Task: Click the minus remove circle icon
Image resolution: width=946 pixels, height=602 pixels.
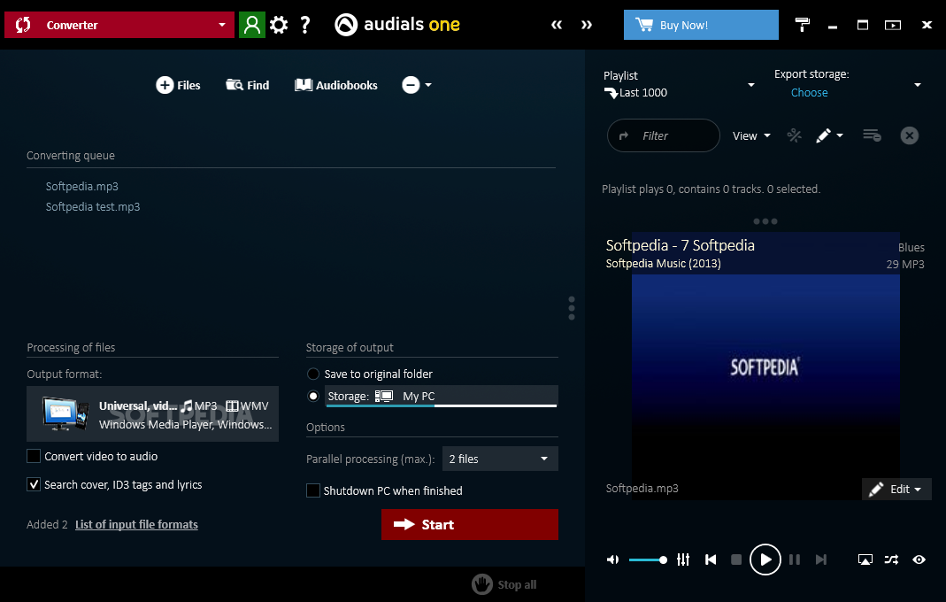Action: point(411,85)
